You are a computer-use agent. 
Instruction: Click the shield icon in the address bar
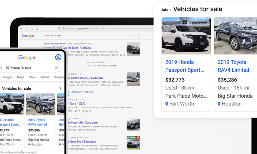59,28
